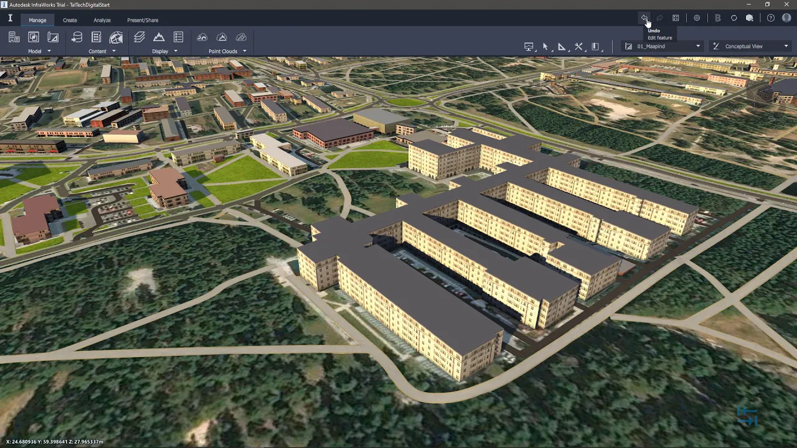Image resolution: width=797 pixels, height=448 pixels.
Task: Open the InfraWorks home icon
Action: (x=10, y=19)
